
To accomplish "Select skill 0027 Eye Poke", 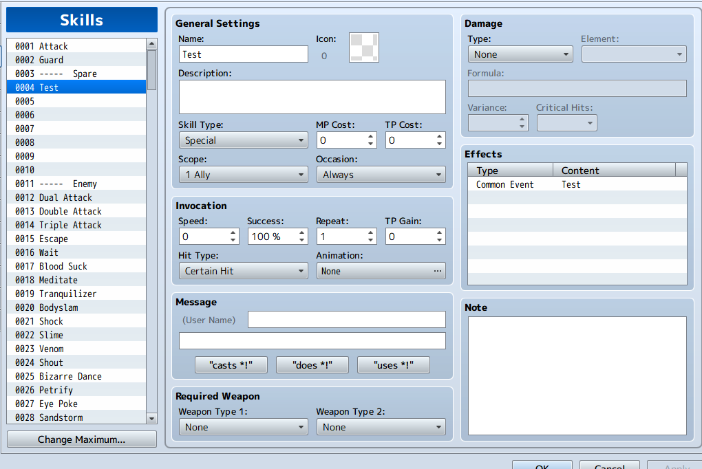I will click(76, 404).
